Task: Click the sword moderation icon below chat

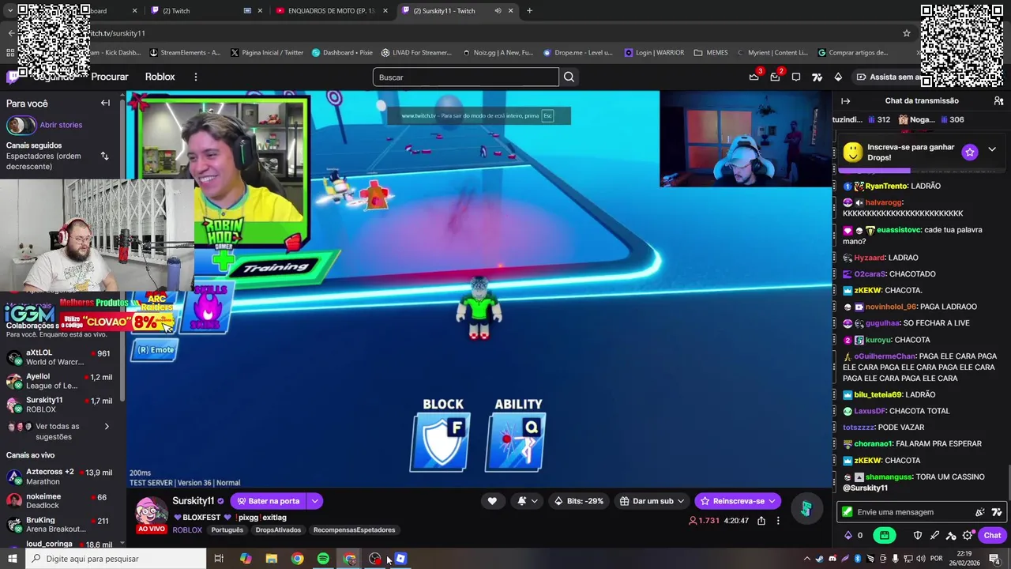Action: (x=934, y=535)
